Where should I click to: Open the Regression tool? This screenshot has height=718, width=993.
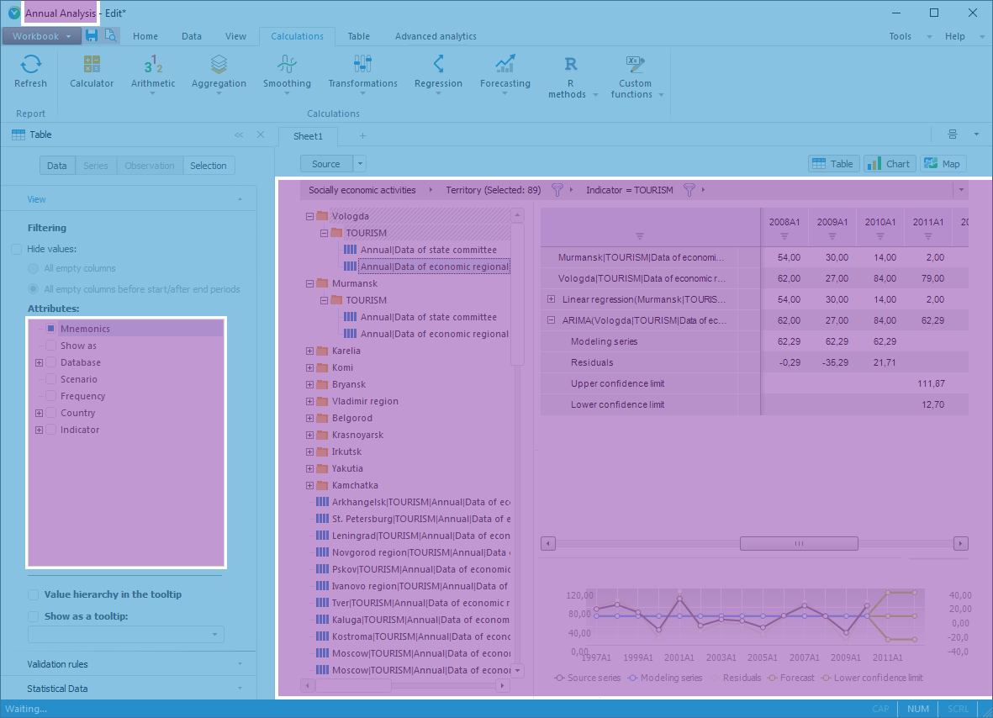click(x=438, y=72)
